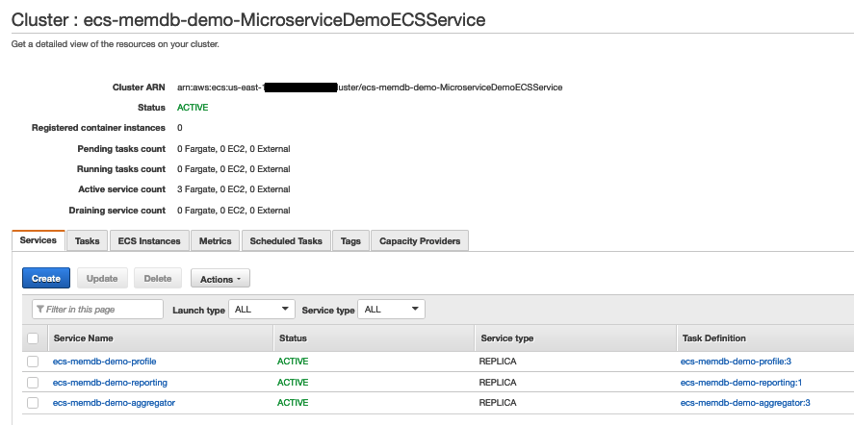Click ACTIVE status in the aggregator row

pos(293,403)
